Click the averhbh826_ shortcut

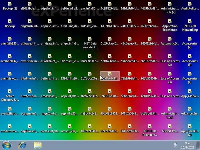(10, 58)
